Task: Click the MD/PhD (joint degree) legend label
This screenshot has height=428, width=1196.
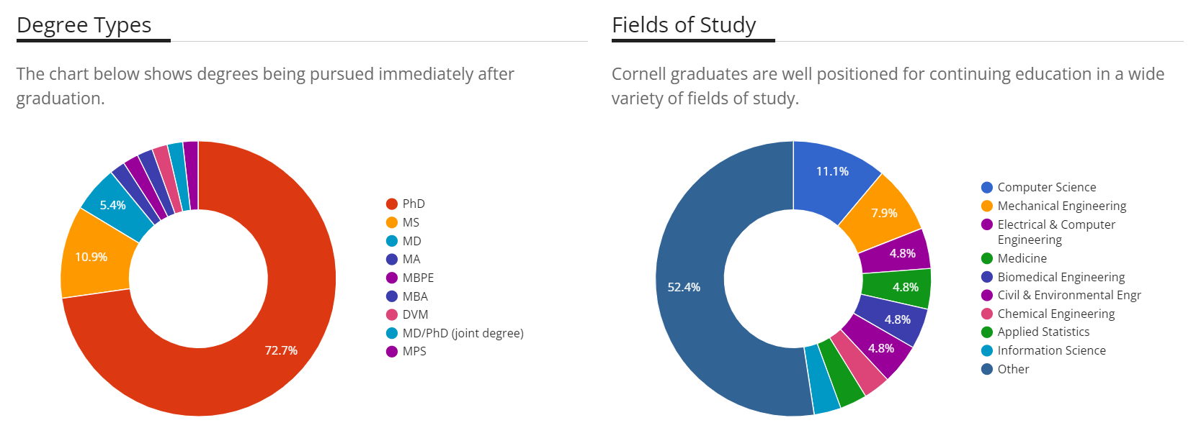Action: [x=463, y=334]
